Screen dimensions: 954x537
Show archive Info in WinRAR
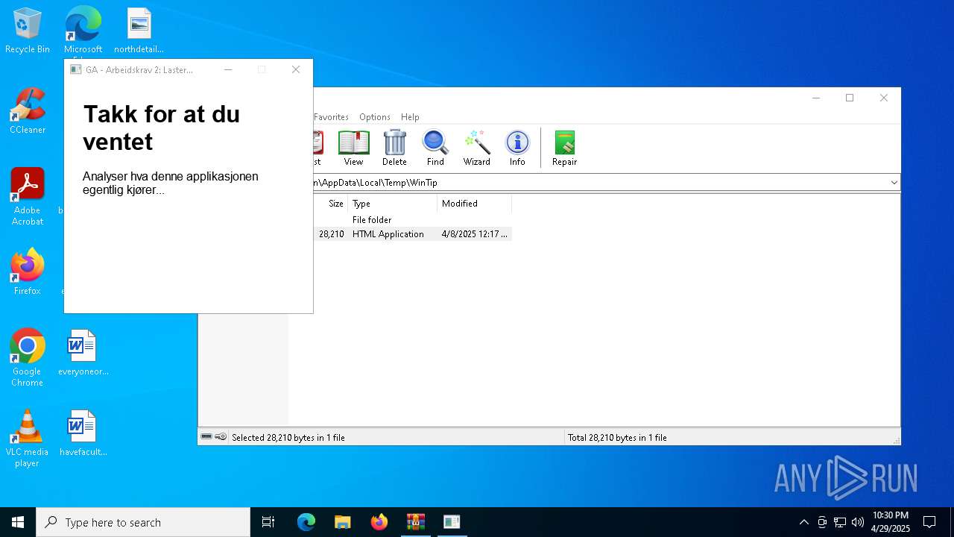tap(517, 148)
